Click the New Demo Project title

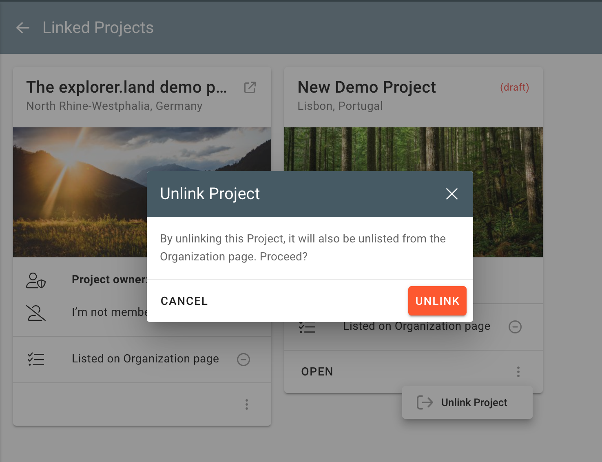click(x=366, y=87)
